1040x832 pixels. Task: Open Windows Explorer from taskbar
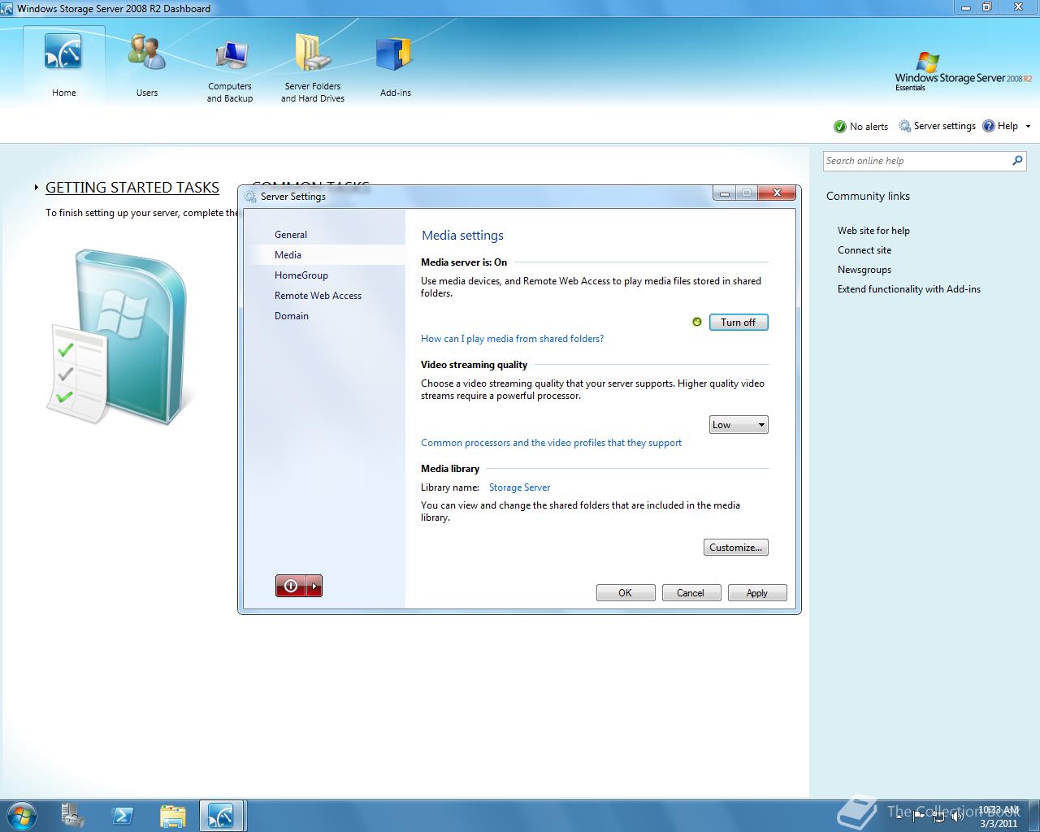(172, 816)
